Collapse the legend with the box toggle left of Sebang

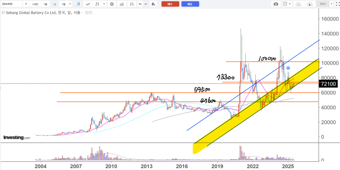3,12
